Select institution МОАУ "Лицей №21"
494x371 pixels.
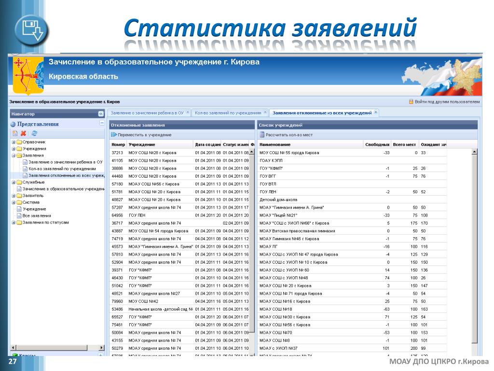pyautogui.click(x=352, y=215)
